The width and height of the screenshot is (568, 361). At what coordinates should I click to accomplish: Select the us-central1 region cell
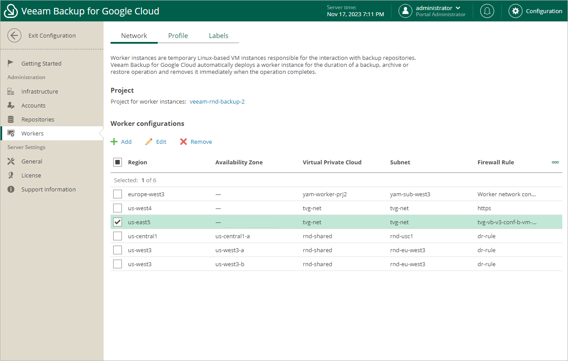[x=142, y=236]
